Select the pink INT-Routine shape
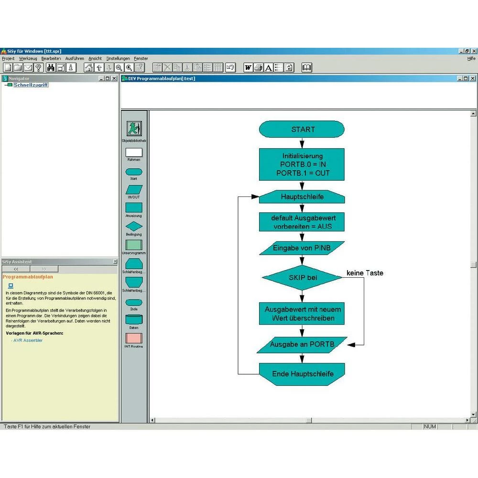 coord(134,338)
